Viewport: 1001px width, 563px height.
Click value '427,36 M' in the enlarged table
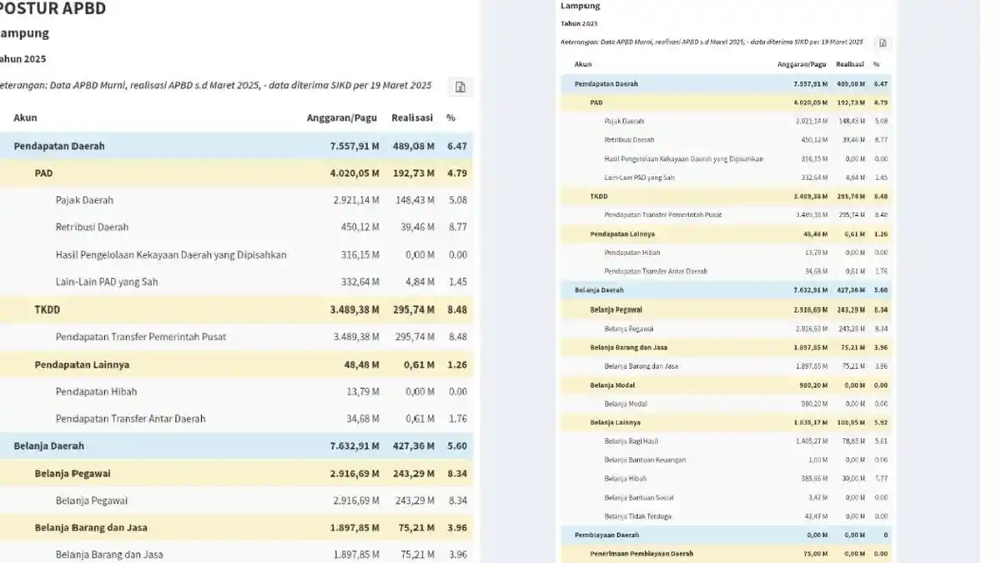[x=414, y=446]
